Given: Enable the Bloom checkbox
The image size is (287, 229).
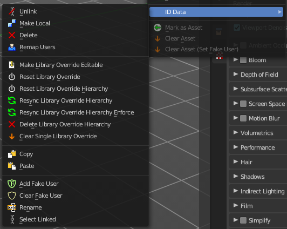Looking at the screenshot, I should [243, 60].
